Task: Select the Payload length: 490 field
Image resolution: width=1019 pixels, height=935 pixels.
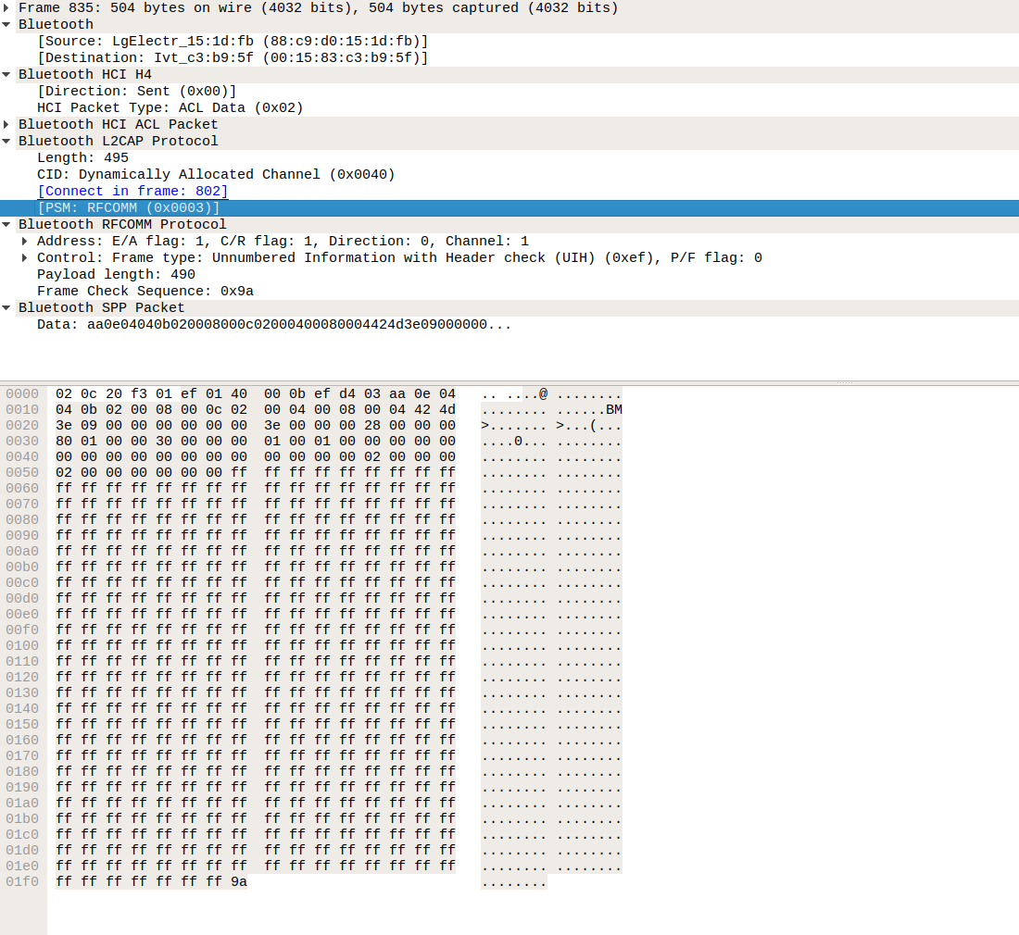Action: point(116,274)
